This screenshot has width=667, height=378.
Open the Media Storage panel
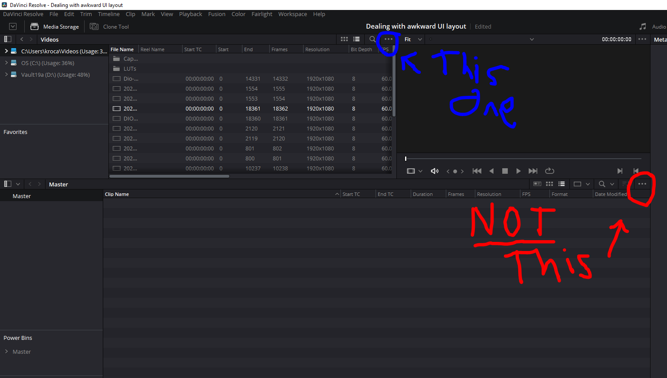[x=55, y=26]
